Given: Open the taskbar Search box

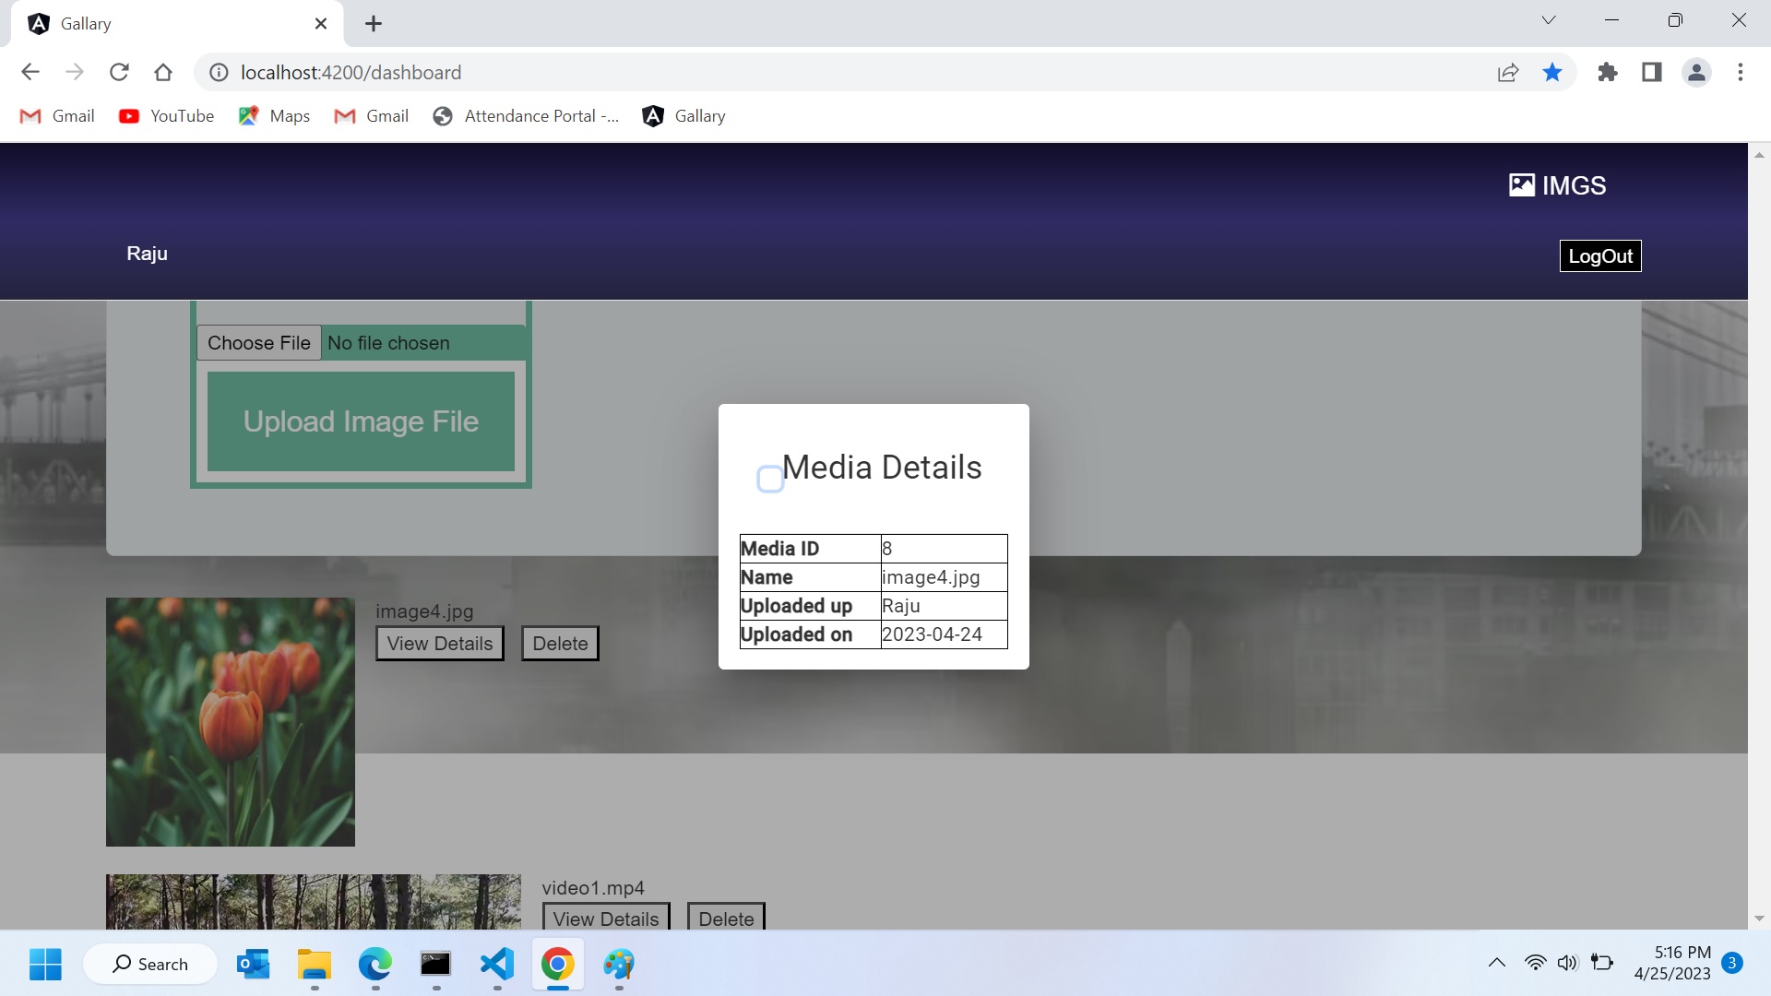Looking at the screenshot, I should pos(150,965).
